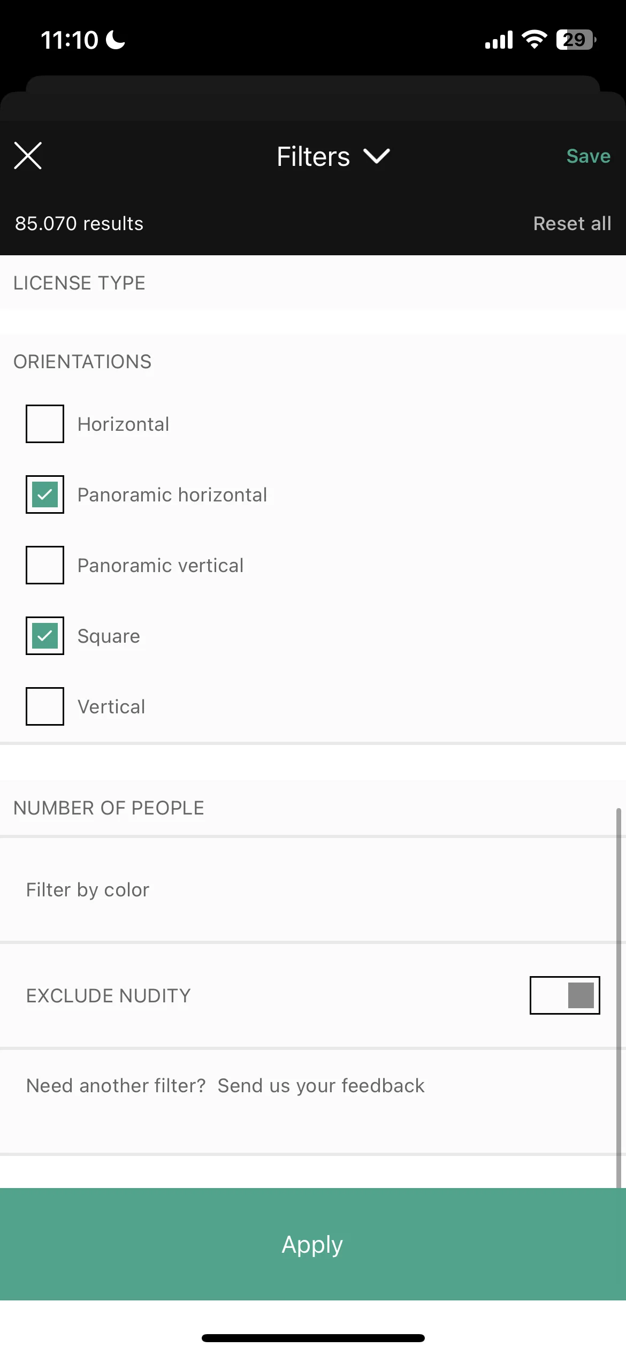Expand the Filters title chevron
Viewport: 626px width, 1355px height.
coord(377,156)
